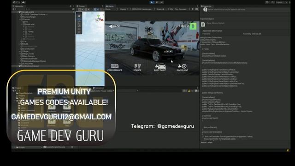295x166 pixels.
Task: Toggle Console warning messages filter
Action: [x=190, y=91]
